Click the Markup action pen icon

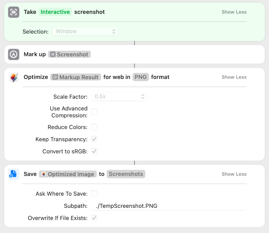pos(13,55)
